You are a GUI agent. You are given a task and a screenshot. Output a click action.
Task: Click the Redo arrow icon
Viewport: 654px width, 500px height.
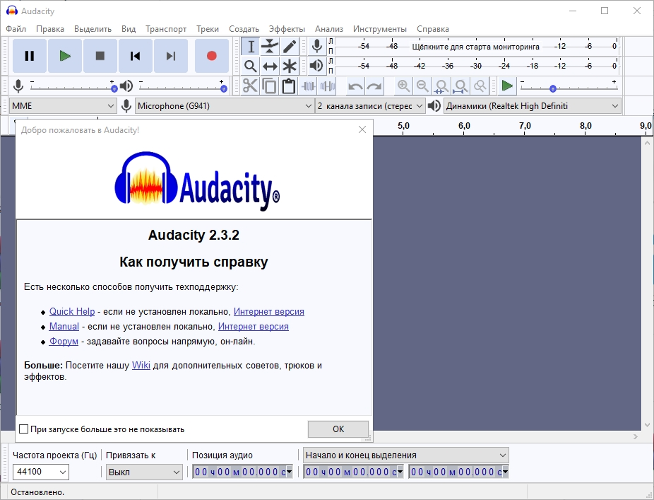coord(374,86)
